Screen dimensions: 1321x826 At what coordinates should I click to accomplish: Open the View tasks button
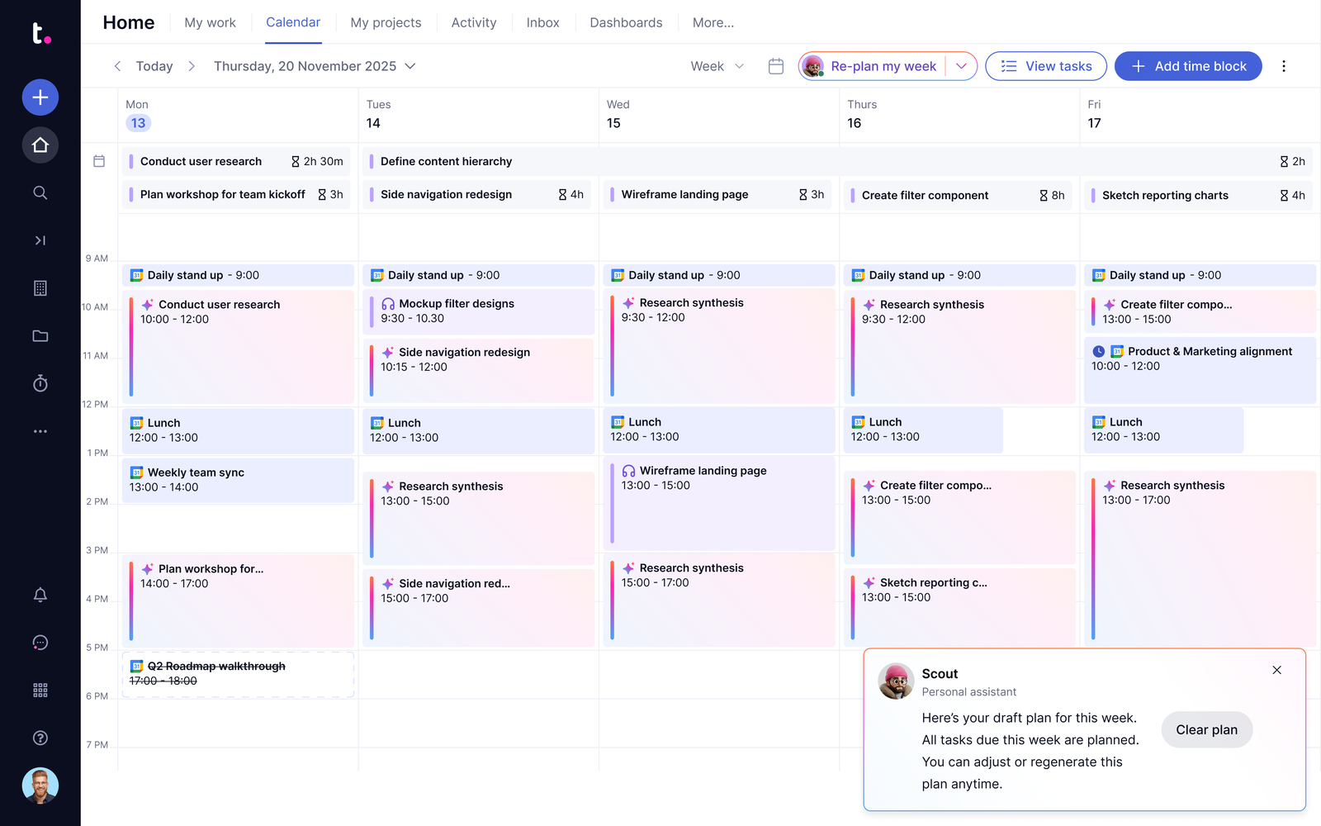coord(1046,66)
